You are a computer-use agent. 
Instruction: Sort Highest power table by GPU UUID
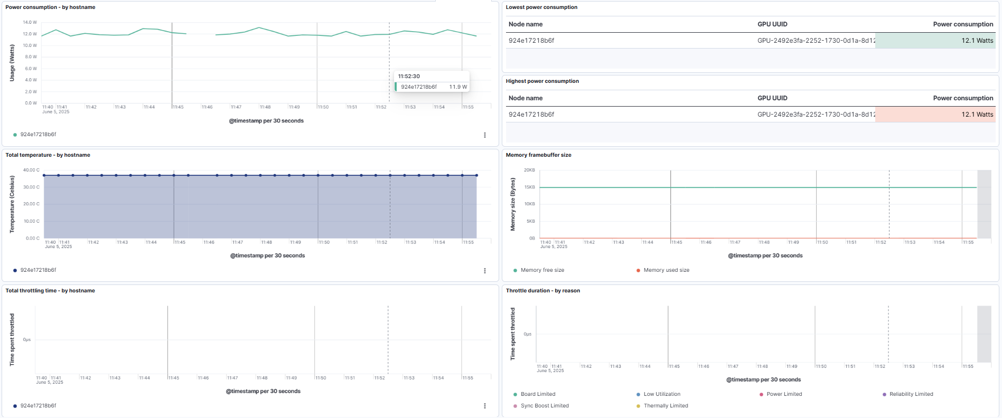[x=772, y=98]
